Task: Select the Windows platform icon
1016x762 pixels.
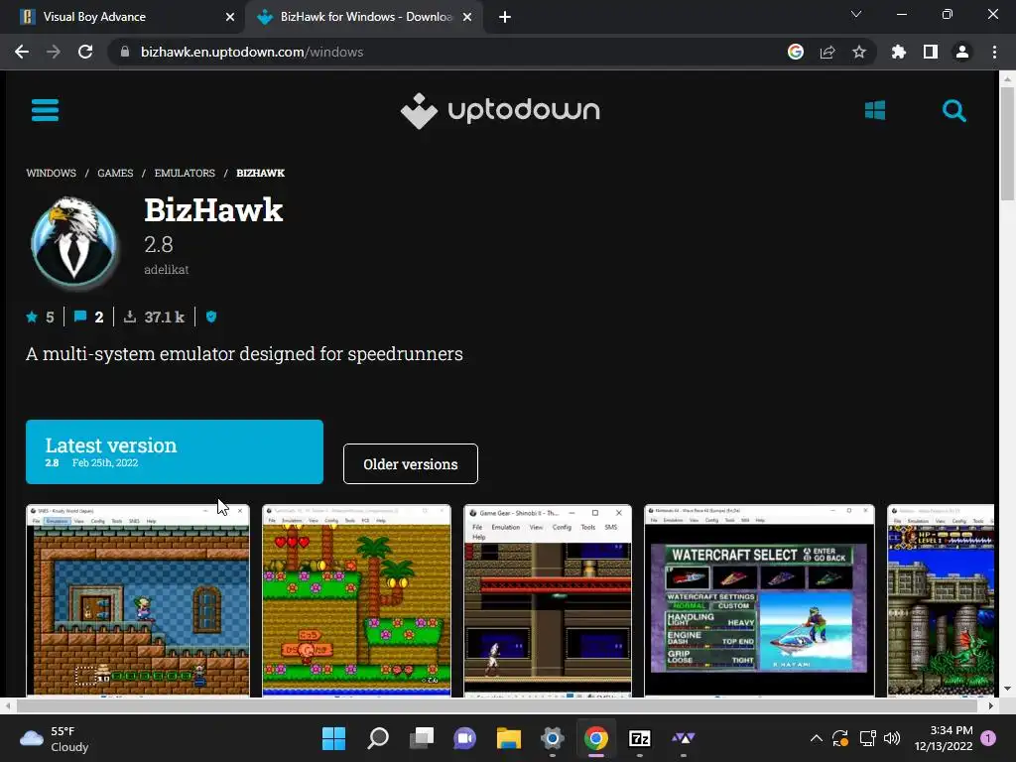Action: pos(875,110)
